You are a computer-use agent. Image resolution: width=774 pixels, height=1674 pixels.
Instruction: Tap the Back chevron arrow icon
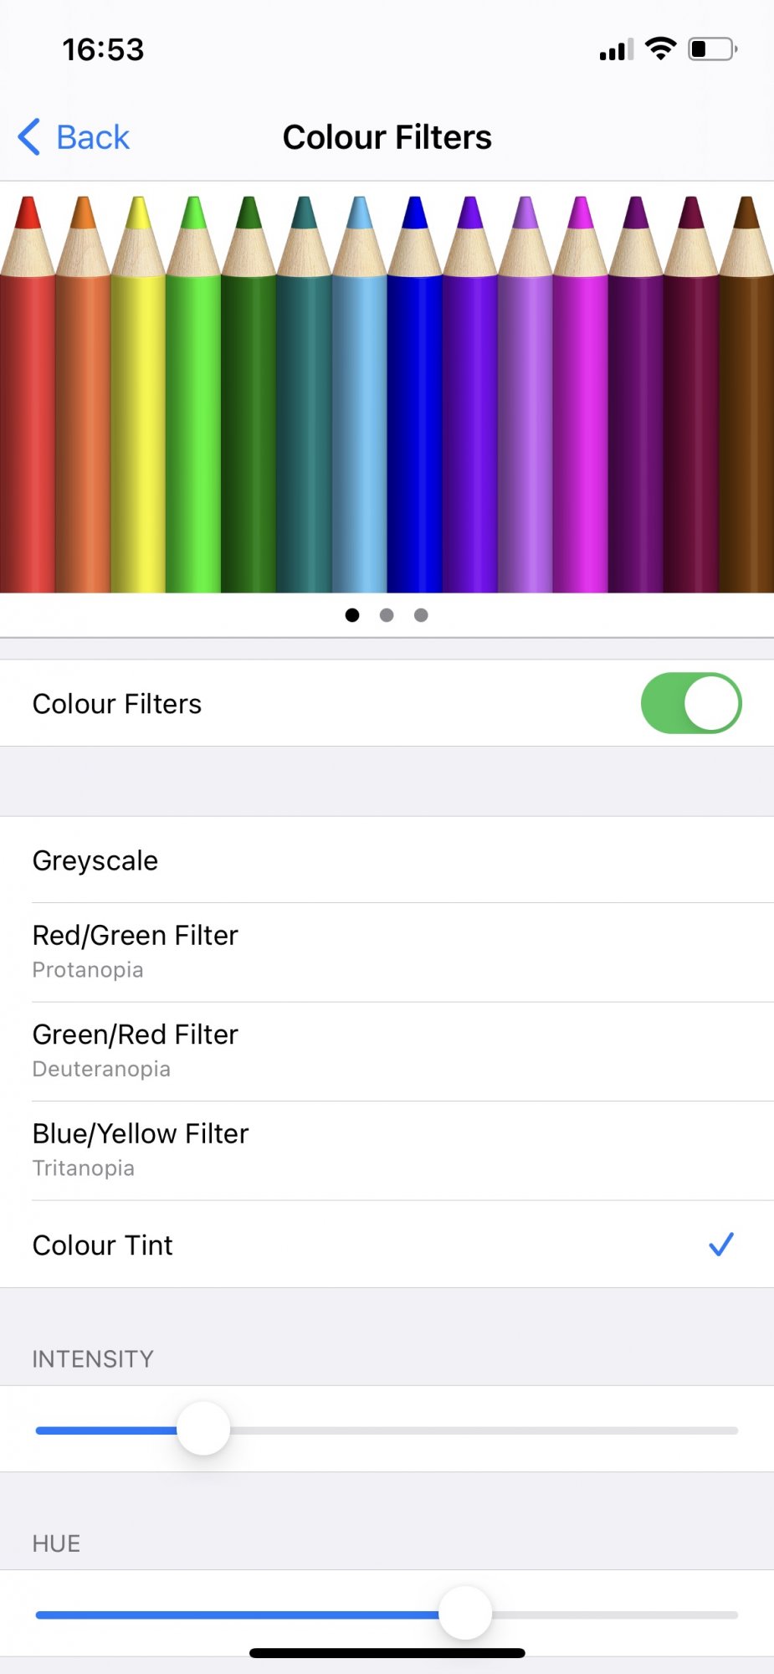pyautogui.click(x=29, y=136)
